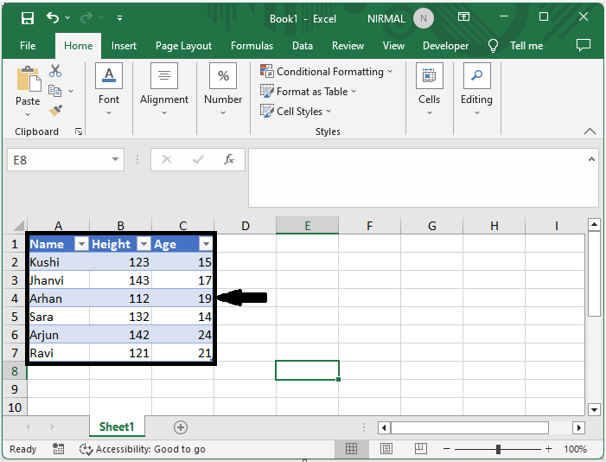Expand the Font group
The height and width of the screenshot is (462, 606).
pyautogui.click(x=109, y=89)
